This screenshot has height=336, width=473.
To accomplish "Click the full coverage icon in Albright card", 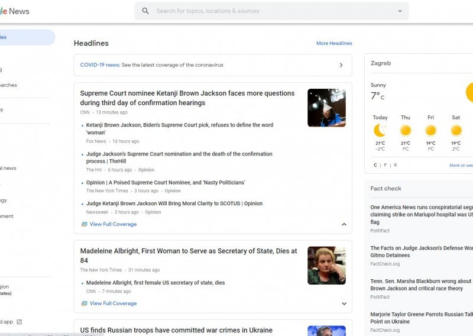I will tap(84, 303).
